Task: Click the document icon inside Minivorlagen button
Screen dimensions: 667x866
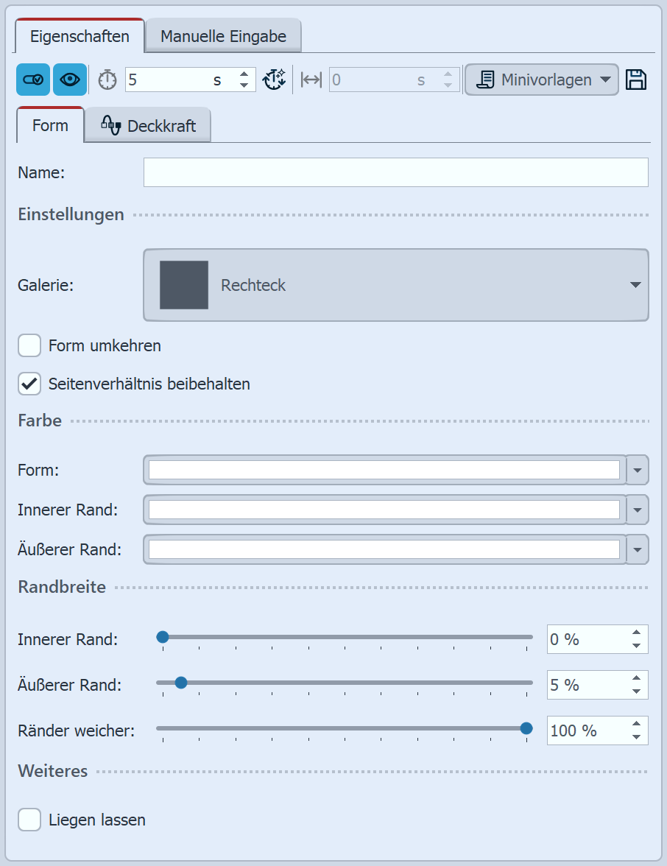Action: tap(486, 79)
